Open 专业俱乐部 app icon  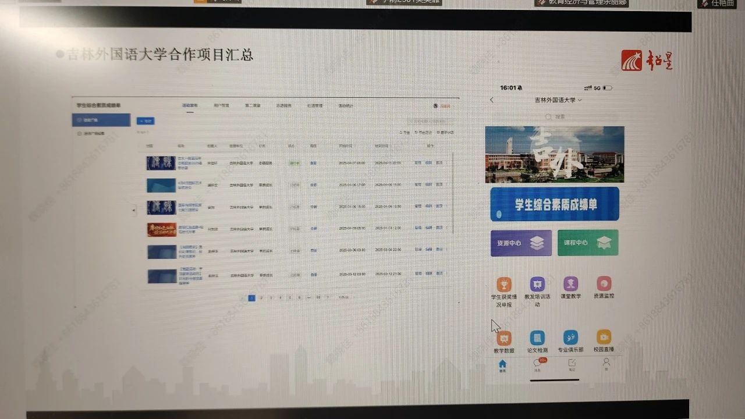pos(570,338)
